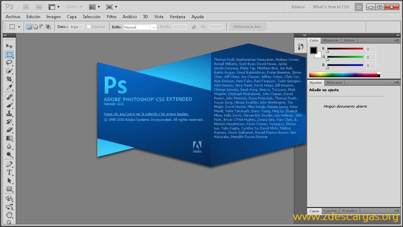Open the Archivo menu

(x=13, y=17)
